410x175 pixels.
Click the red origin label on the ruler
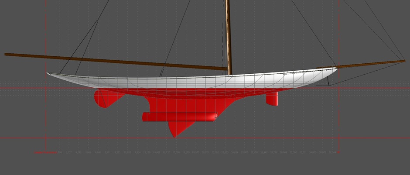pos(45,153)
